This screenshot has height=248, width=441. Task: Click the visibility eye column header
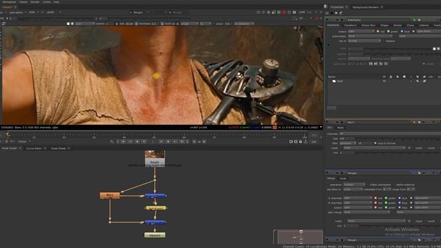(x=384, y=76)
